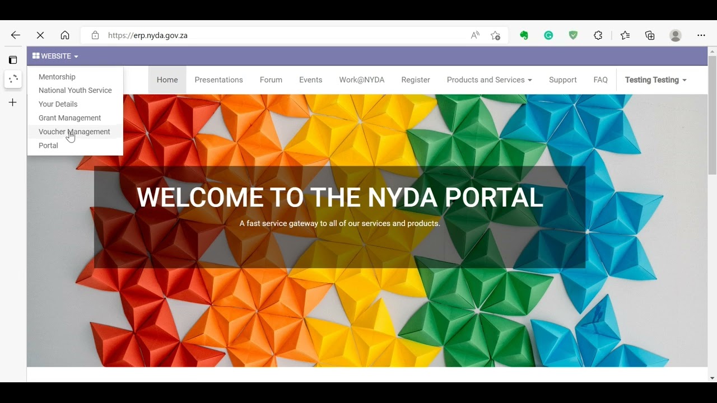Choose National Youth Service menu entry
Screen dimensions: 717x403
click(x=75, y=90)
